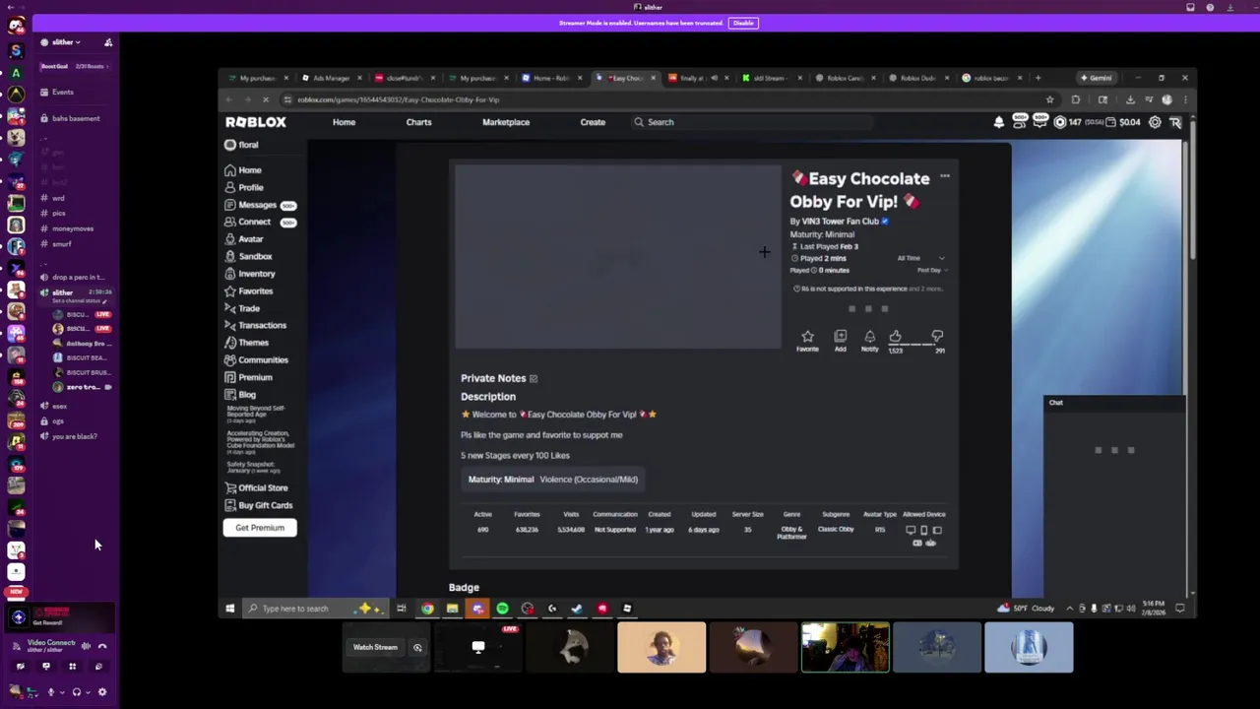Screen dimensions: 1260x709
Task: Open microphone input options arrow
Action: (x=61, y=692)
